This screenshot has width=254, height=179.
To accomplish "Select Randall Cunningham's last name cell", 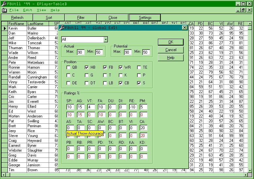I will click(38, 77).
